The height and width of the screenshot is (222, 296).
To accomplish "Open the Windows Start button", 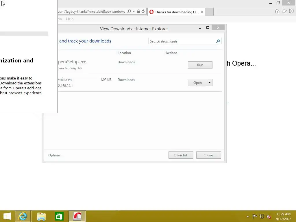I will (x=7, y=216).
